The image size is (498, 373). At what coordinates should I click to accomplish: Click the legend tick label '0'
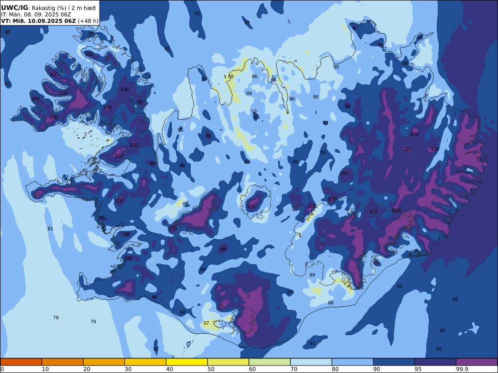(x=2, y=369)
